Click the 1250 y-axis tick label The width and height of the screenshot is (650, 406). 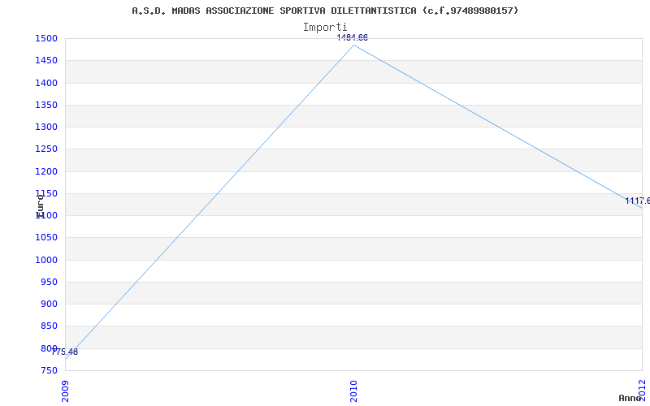[45, 149]
